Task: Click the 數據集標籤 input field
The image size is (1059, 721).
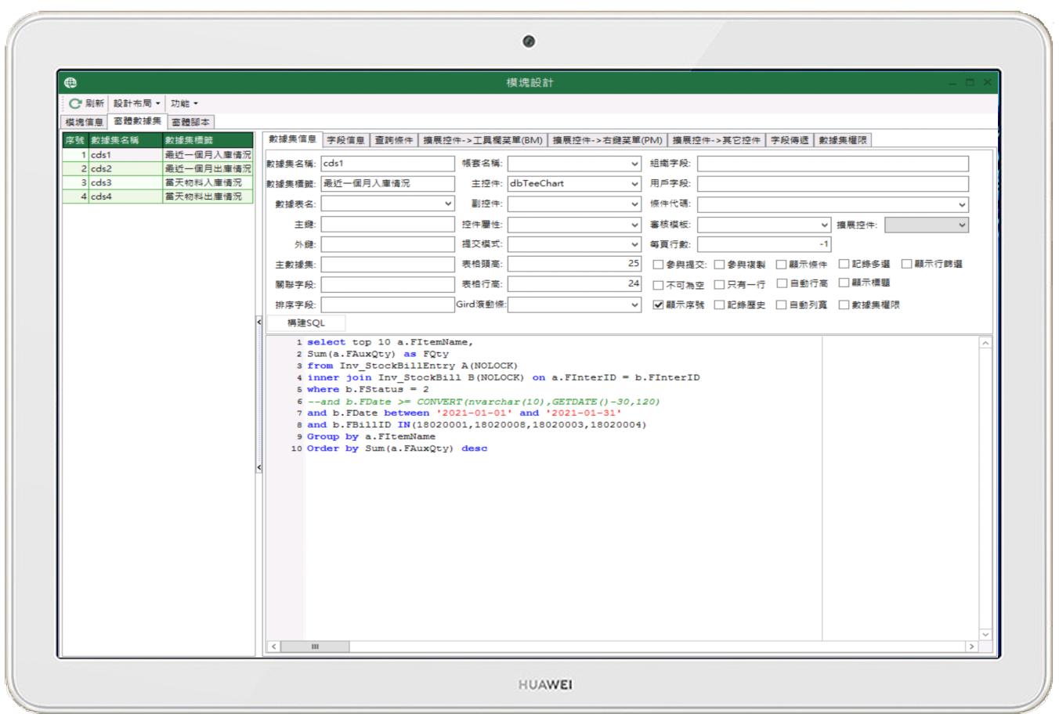Action: tap(388, 183)
